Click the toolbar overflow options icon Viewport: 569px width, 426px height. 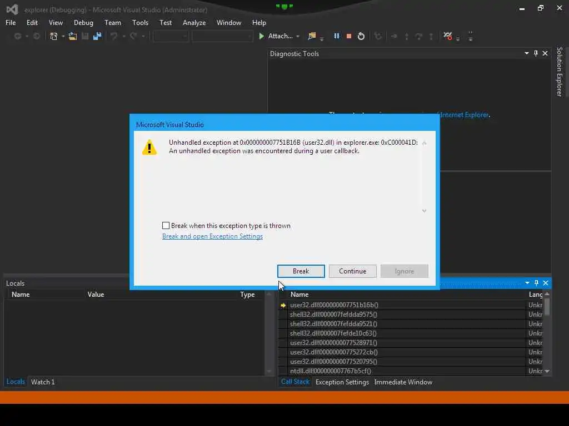click(x=470, y=36)
